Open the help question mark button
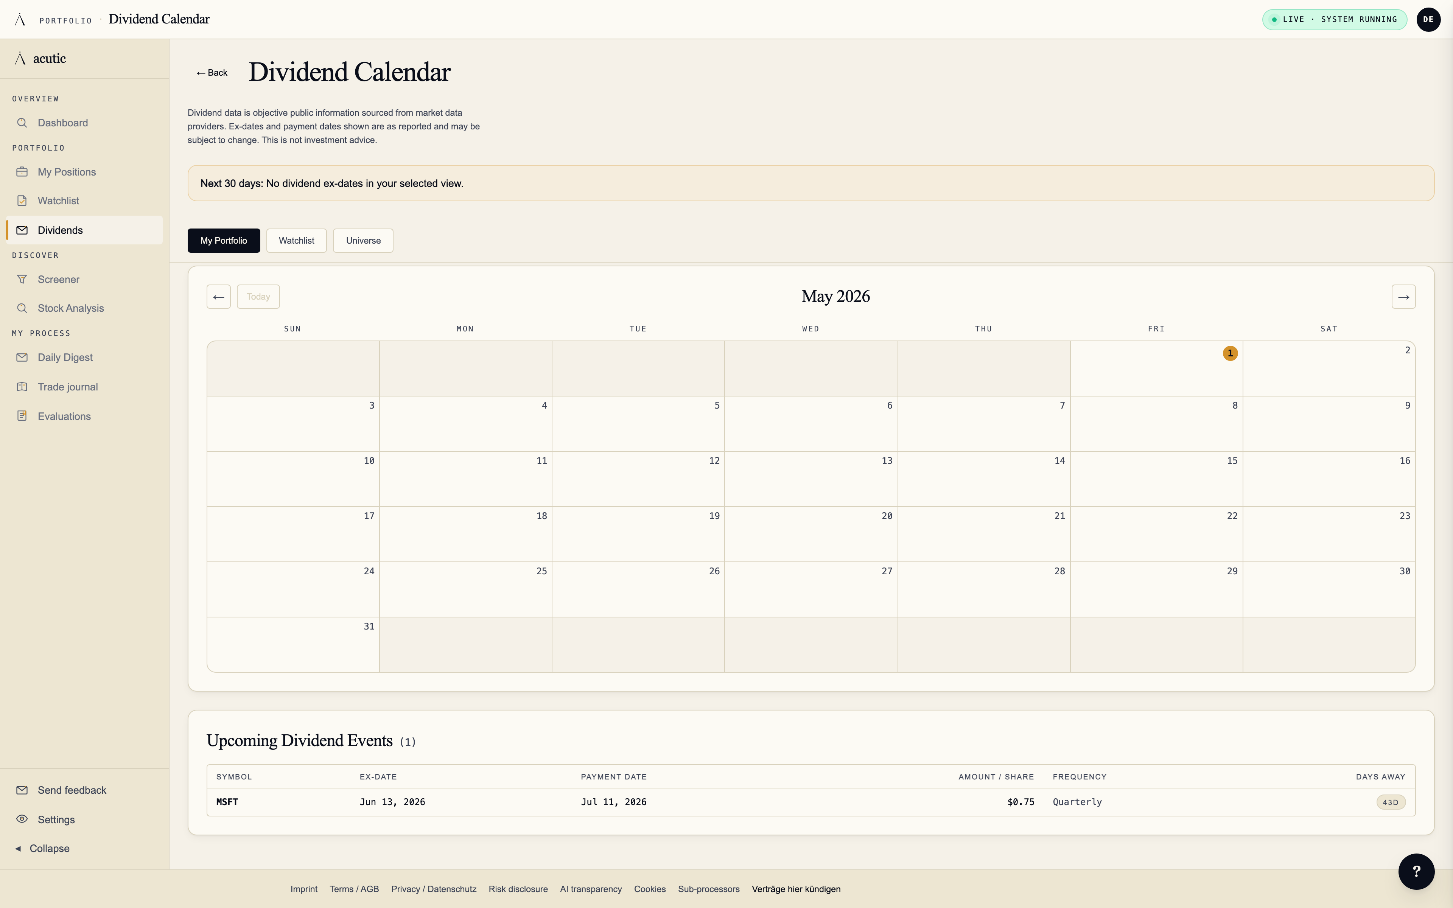Screen dimensions: 1453x908 (1416, 871)
